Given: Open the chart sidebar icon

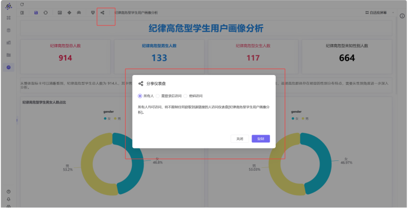Looking at the screenshot, I should tap(8, 43).
